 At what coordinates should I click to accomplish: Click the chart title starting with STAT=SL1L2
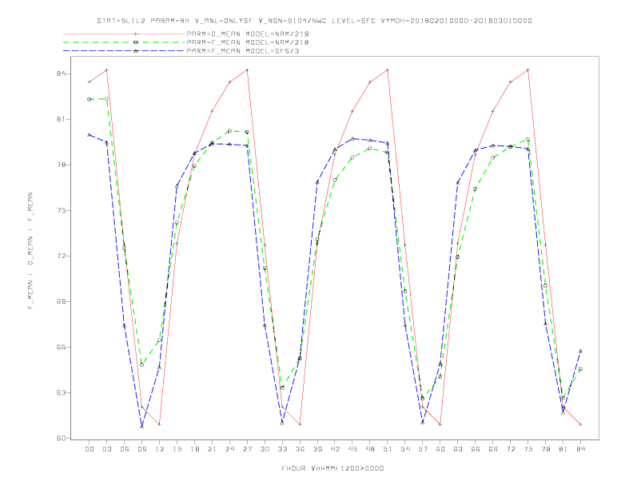tap(314, 21)
